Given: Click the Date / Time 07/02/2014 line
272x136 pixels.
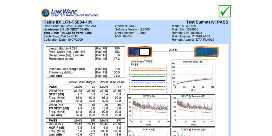Looking at the screenshot, I should (69, 26).
